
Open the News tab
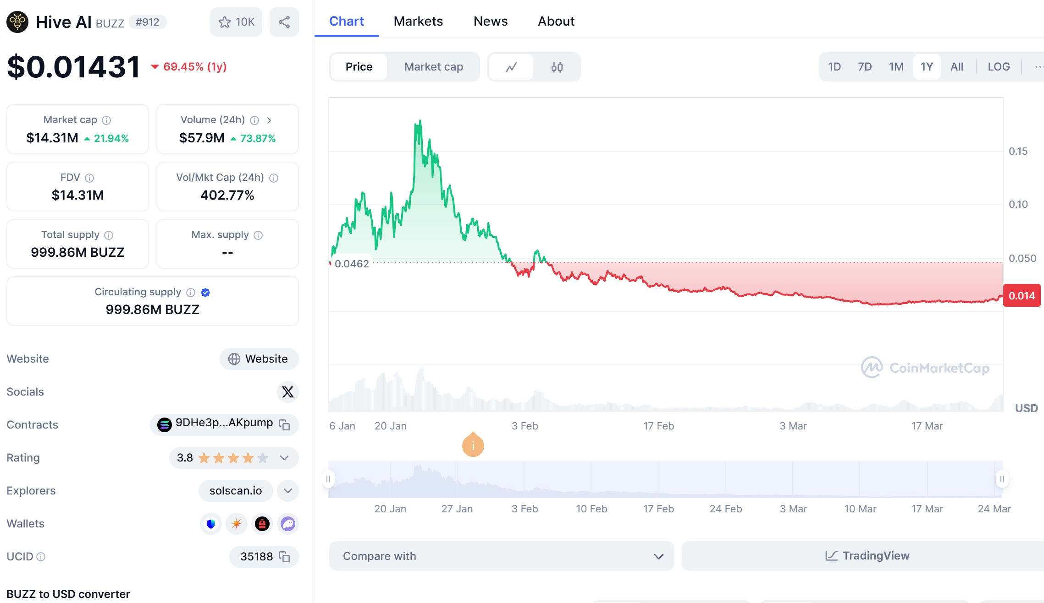coord(491,21)
